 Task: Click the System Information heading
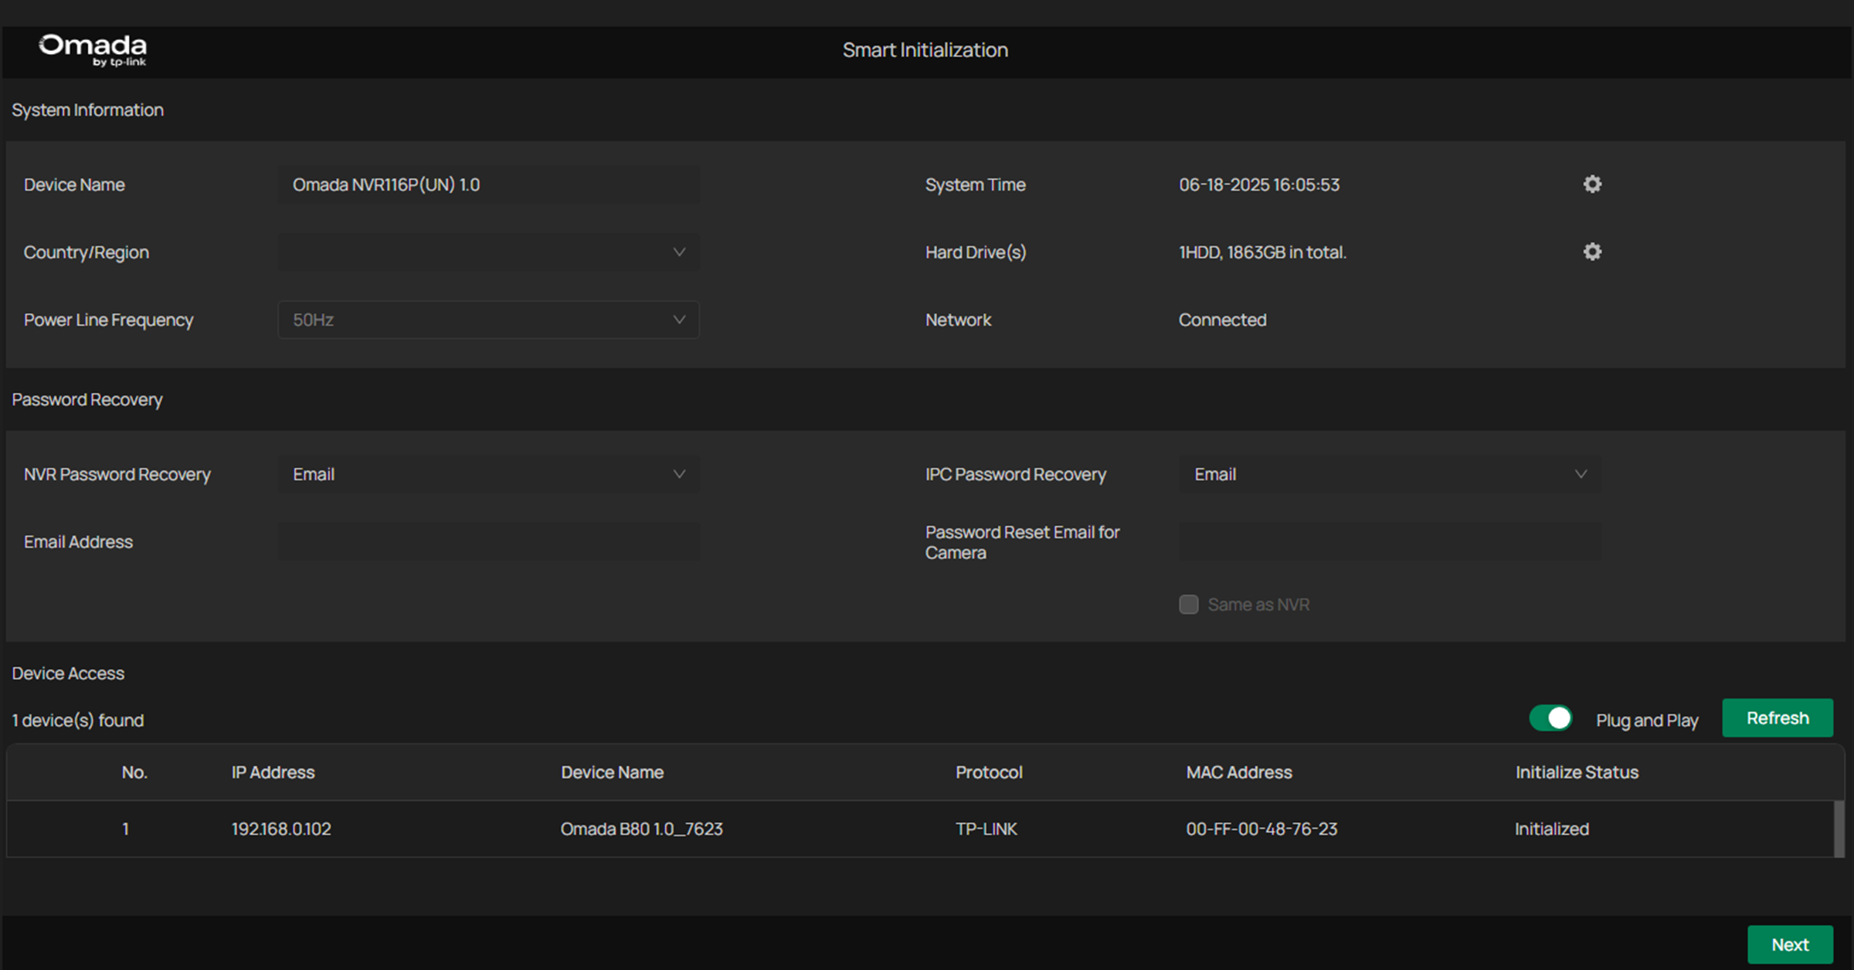point(87,110)
